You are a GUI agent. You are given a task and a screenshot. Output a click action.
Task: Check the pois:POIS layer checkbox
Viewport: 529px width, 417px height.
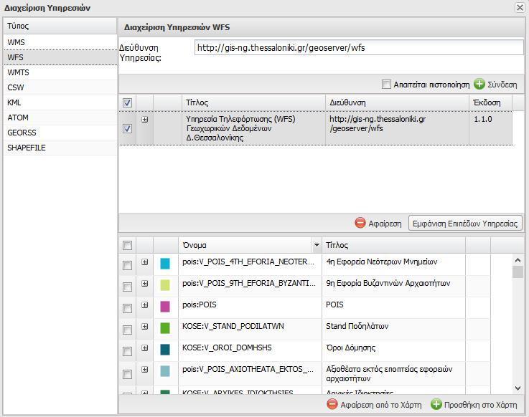coord(127,308)
